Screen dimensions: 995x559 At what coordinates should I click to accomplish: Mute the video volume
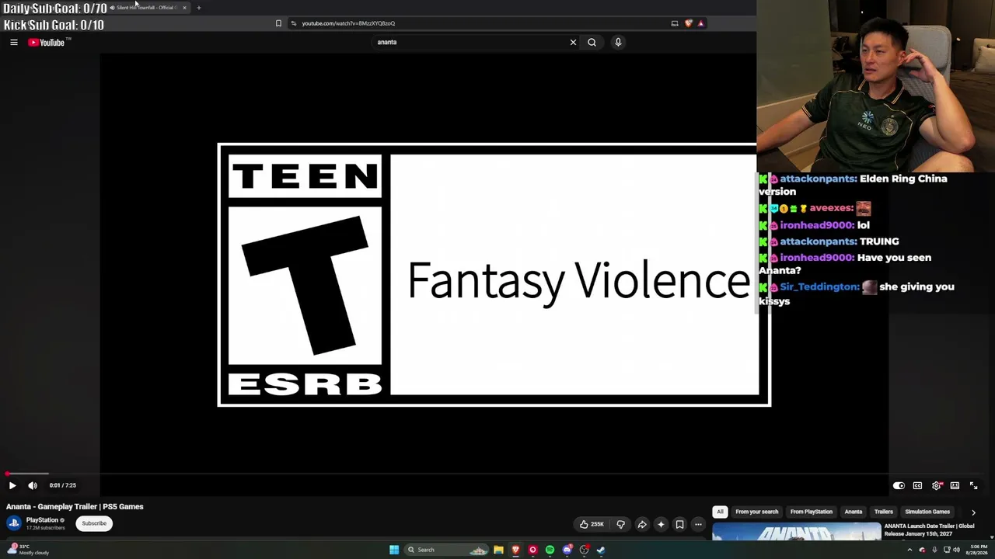(x=33, y=485)
